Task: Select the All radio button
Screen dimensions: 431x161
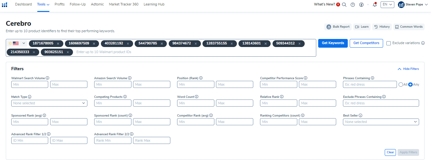Action: (401, 84)
